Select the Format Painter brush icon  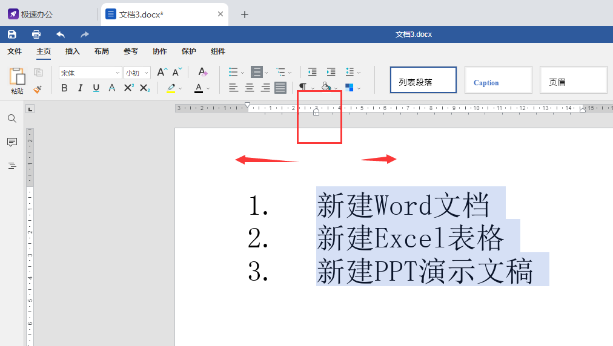click(38, 90)
